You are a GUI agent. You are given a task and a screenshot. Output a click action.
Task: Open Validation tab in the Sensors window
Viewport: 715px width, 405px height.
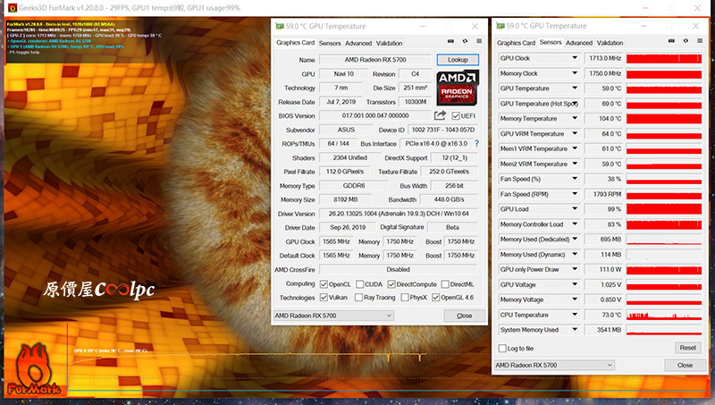pos(610,43)
